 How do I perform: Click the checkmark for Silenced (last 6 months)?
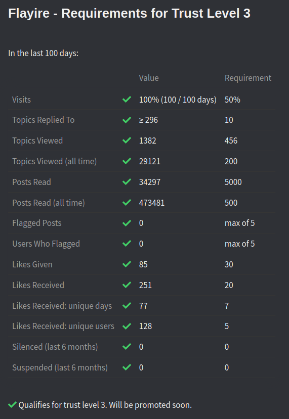[127, 347]
